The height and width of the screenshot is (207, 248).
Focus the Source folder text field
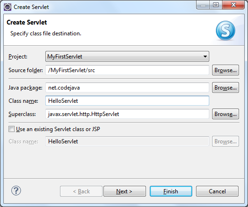[x=127, y=70]
